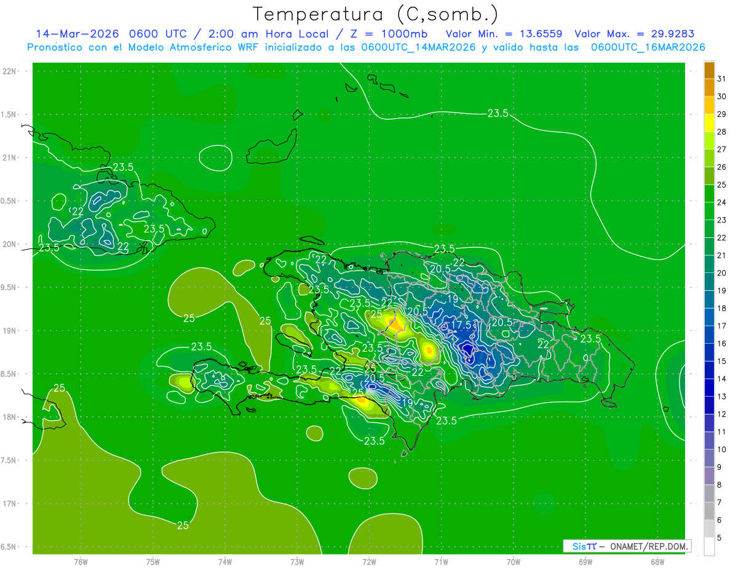Pick the purple colorbar swatch between 8 and 9
Image resolution: width=738 pixels, height=570 pixels.
(709, 476)
